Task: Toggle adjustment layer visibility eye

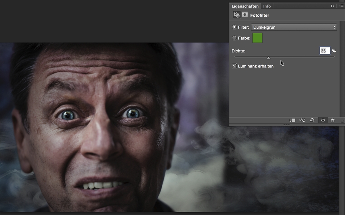Action: pos(323,120)
